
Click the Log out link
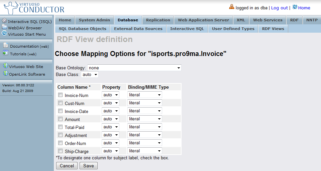point(279,8)
